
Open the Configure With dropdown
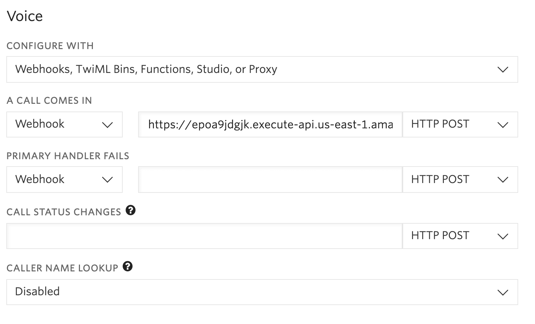point(262,69)
